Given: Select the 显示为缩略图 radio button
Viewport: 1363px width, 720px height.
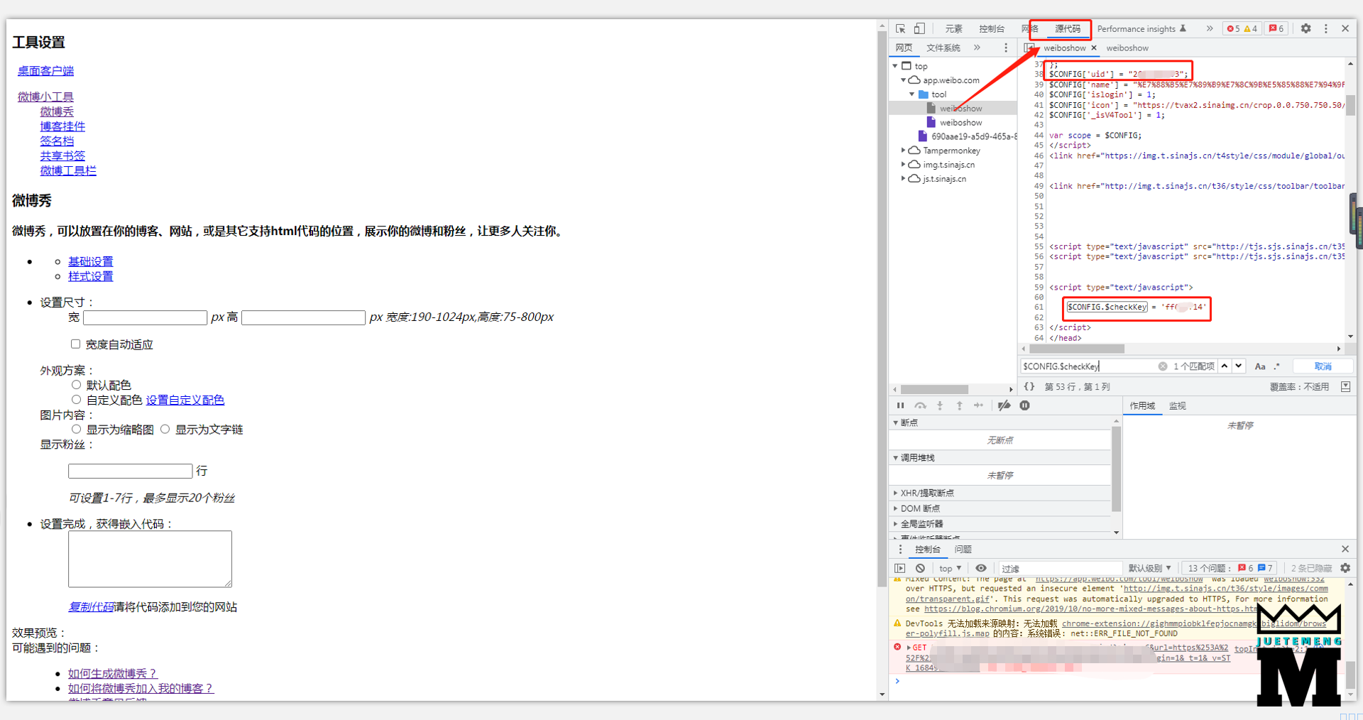Looking at the screenshot, I should (76, 429).
